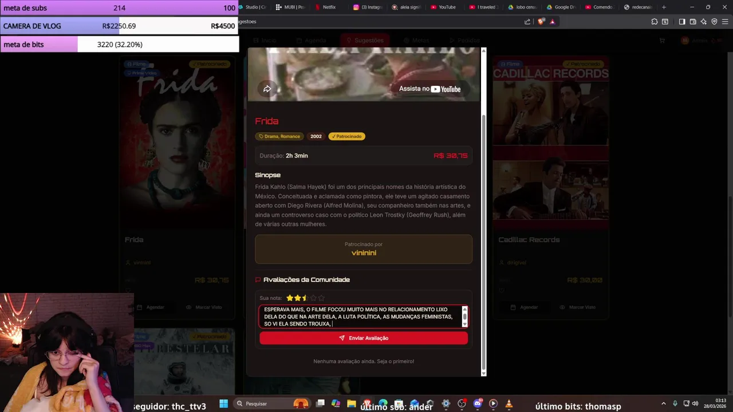Switch to the MUBI browser tab
733x412 pixels.
(291, 7)
